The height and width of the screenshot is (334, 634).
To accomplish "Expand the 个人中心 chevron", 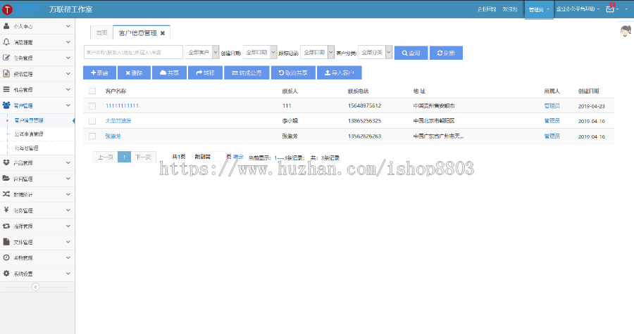I will (68, 26).
